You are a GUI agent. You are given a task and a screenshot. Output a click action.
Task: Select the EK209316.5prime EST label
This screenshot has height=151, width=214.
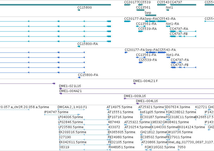[x=72, y=132]
